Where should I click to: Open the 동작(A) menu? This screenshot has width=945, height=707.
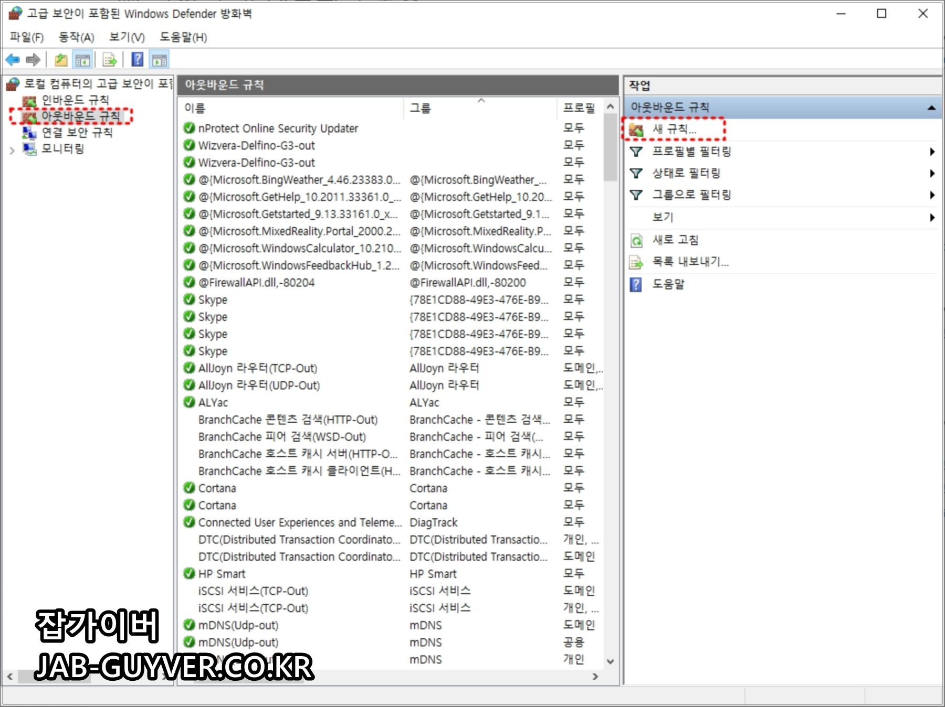click(76, 37)
